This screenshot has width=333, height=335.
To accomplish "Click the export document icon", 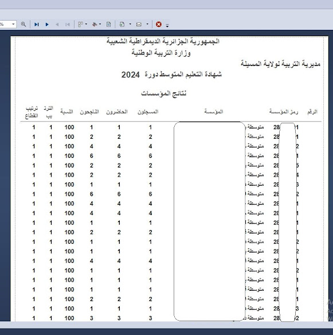I will tap(122, 24).
